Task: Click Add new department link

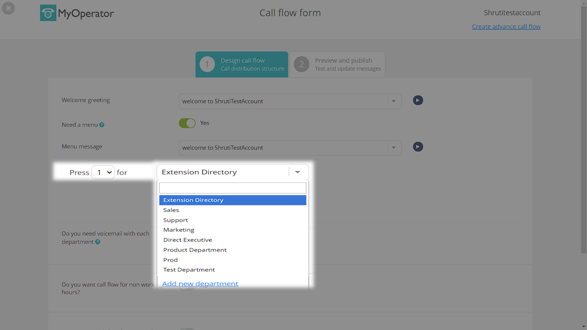Action: pos(200,284)
